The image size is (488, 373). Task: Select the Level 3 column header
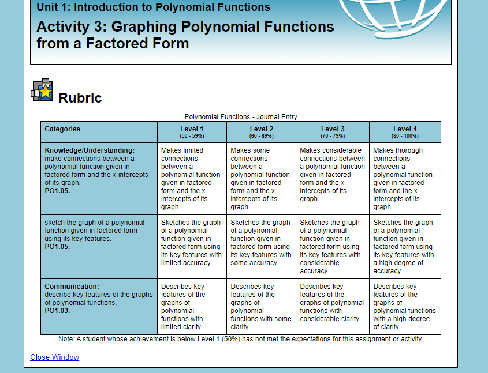[333, 131]
